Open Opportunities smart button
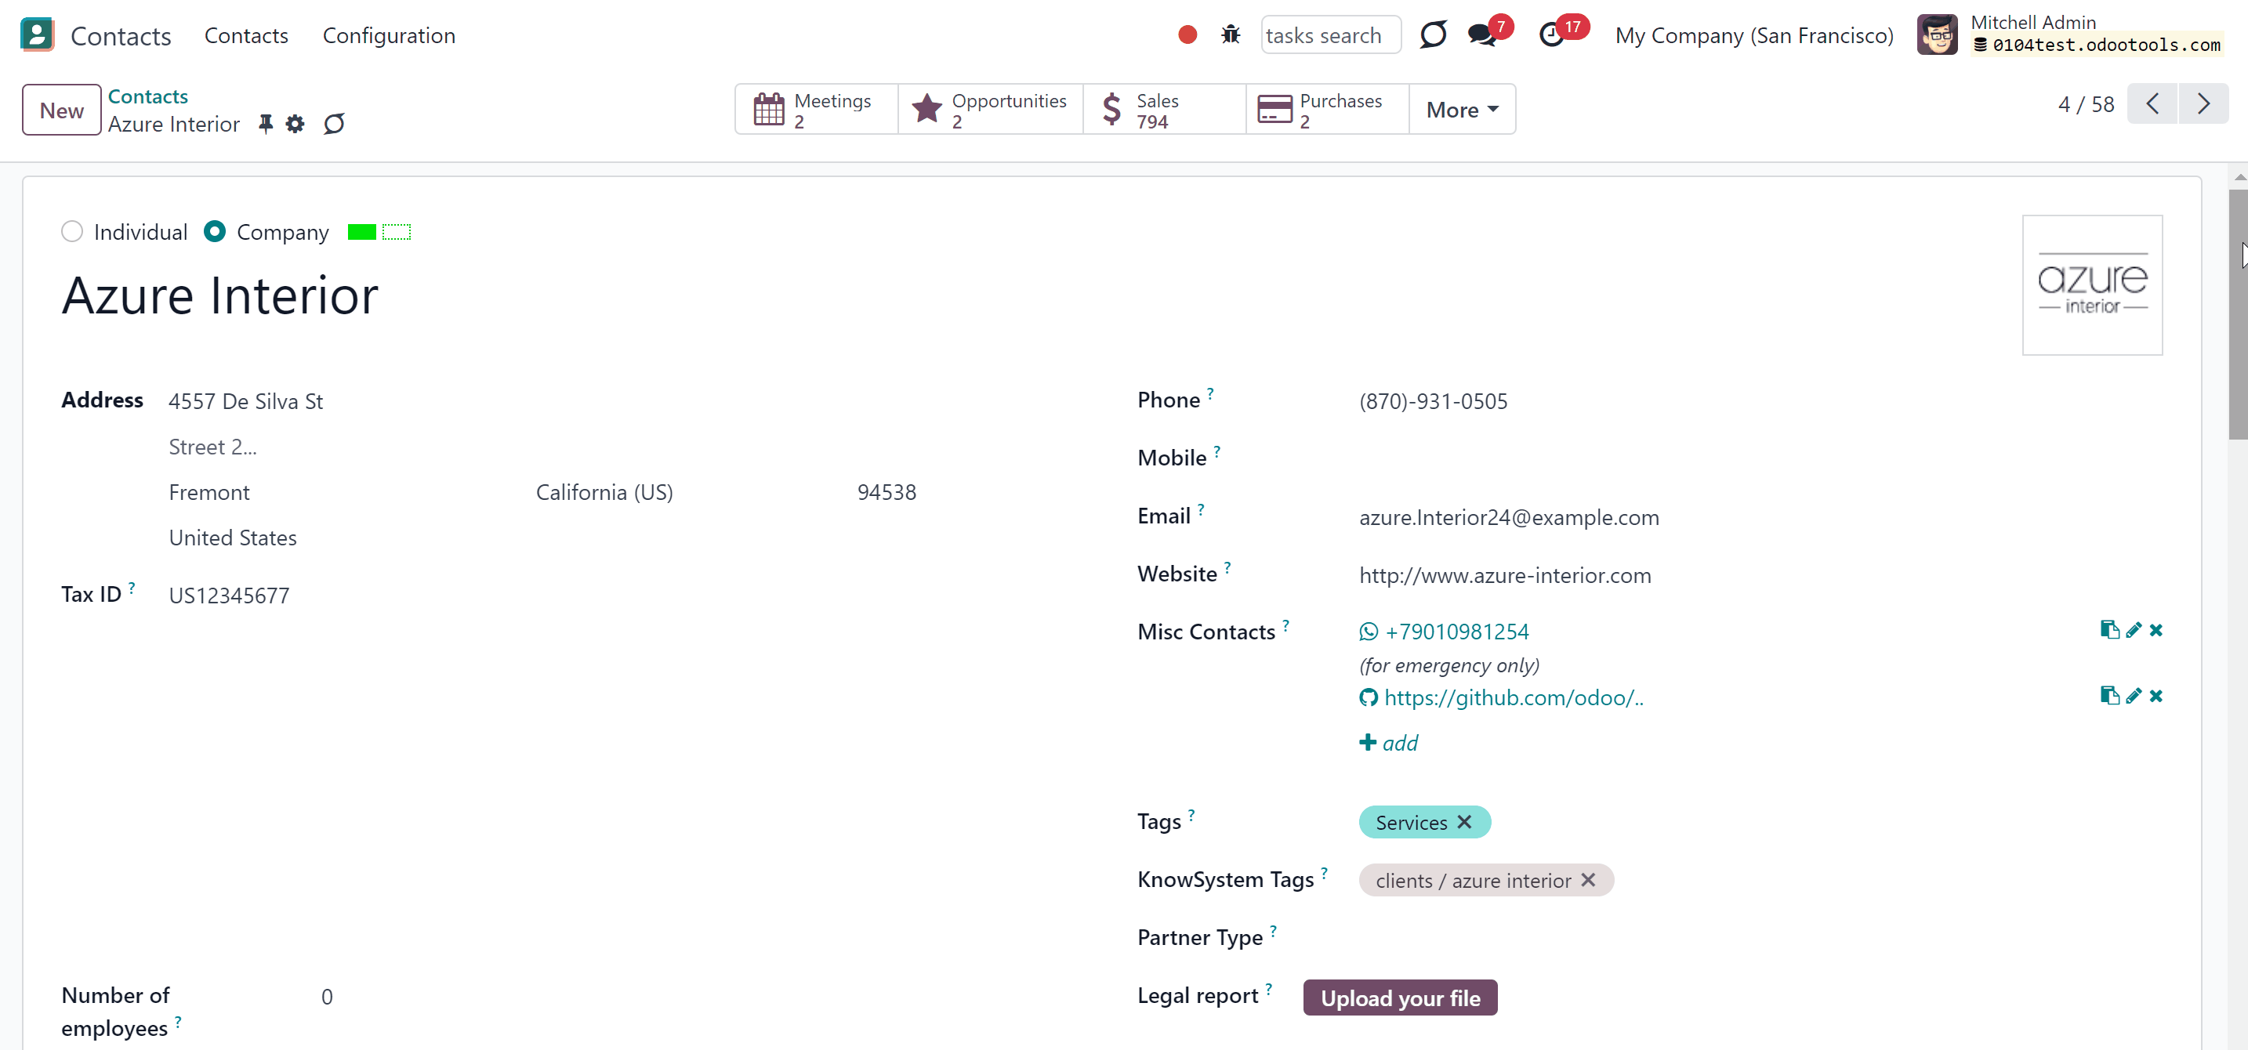Screen dimensions: 2248x1050 pos(990,110)
